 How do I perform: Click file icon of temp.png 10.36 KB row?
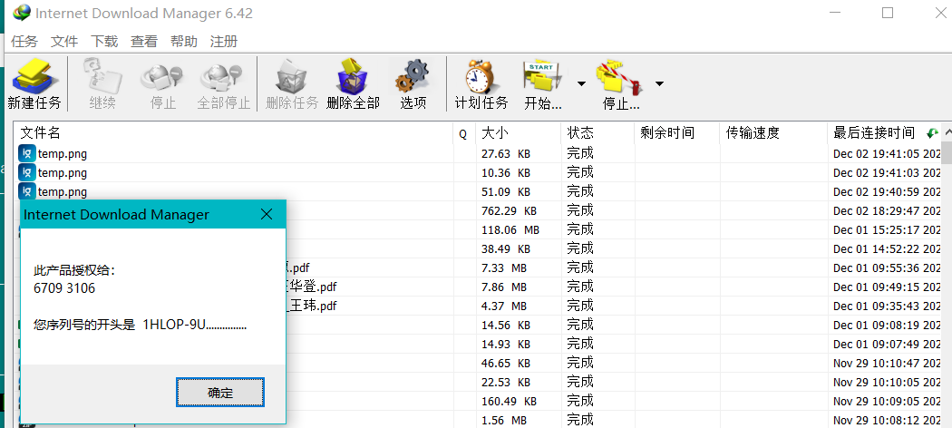(26, 172)
